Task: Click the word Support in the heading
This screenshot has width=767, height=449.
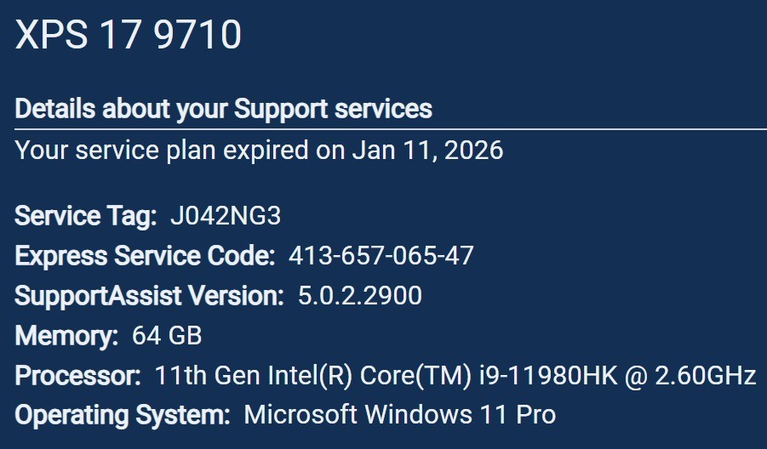Action: click(x=280, y=109)
